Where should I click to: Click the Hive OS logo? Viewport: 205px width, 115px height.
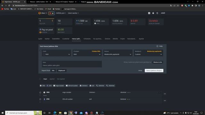pyautogui.click(x=43, y=13)
